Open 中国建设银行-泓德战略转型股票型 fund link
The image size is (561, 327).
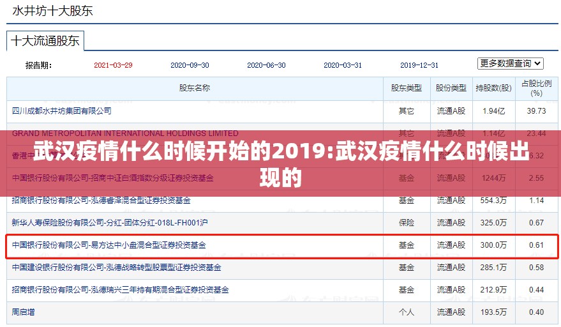(117, 268)
